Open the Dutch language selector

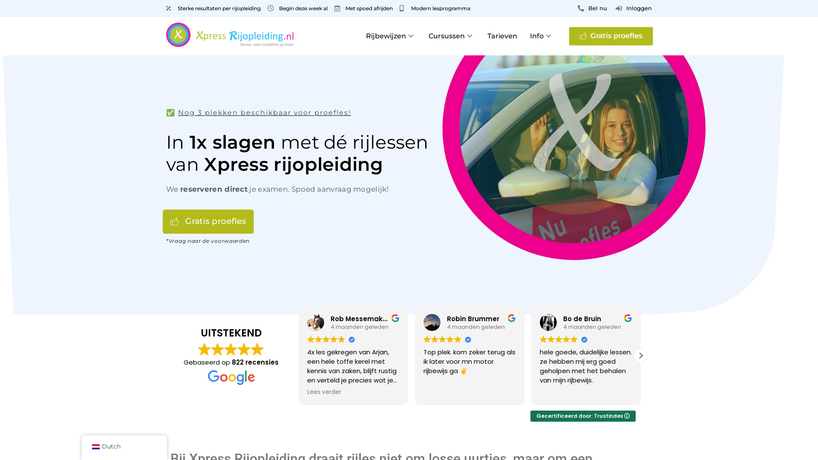tap(124, 447)
